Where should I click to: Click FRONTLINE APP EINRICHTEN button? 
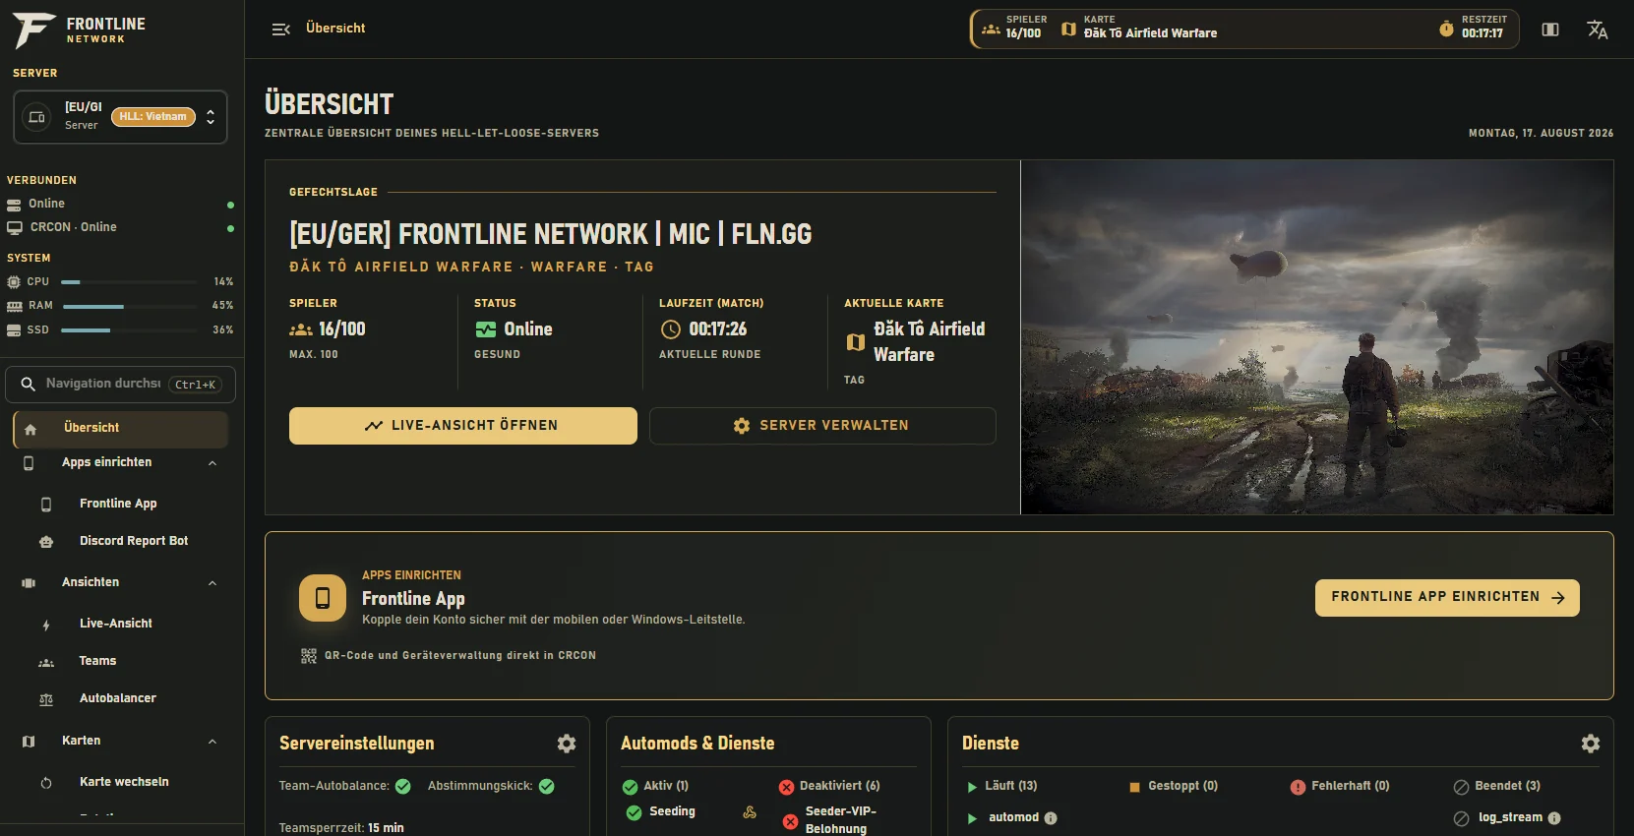(x=1447, y=598)
